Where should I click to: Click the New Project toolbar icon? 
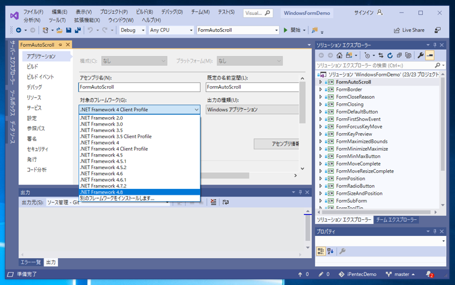click(45, 30)
